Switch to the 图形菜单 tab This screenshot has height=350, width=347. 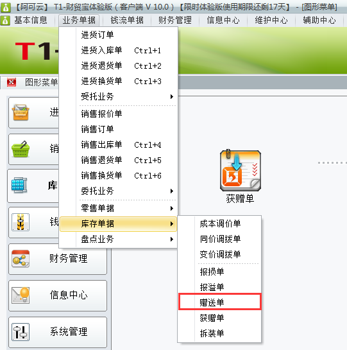click(x=41, y=82)
